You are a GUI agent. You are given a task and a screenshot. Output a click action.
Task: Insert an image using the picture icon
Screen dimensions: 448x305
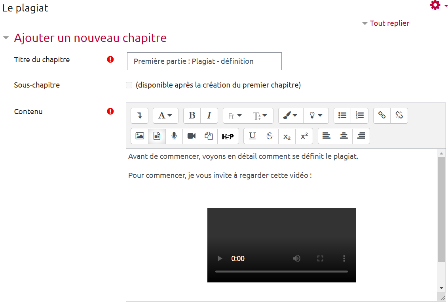pos(140,136)
